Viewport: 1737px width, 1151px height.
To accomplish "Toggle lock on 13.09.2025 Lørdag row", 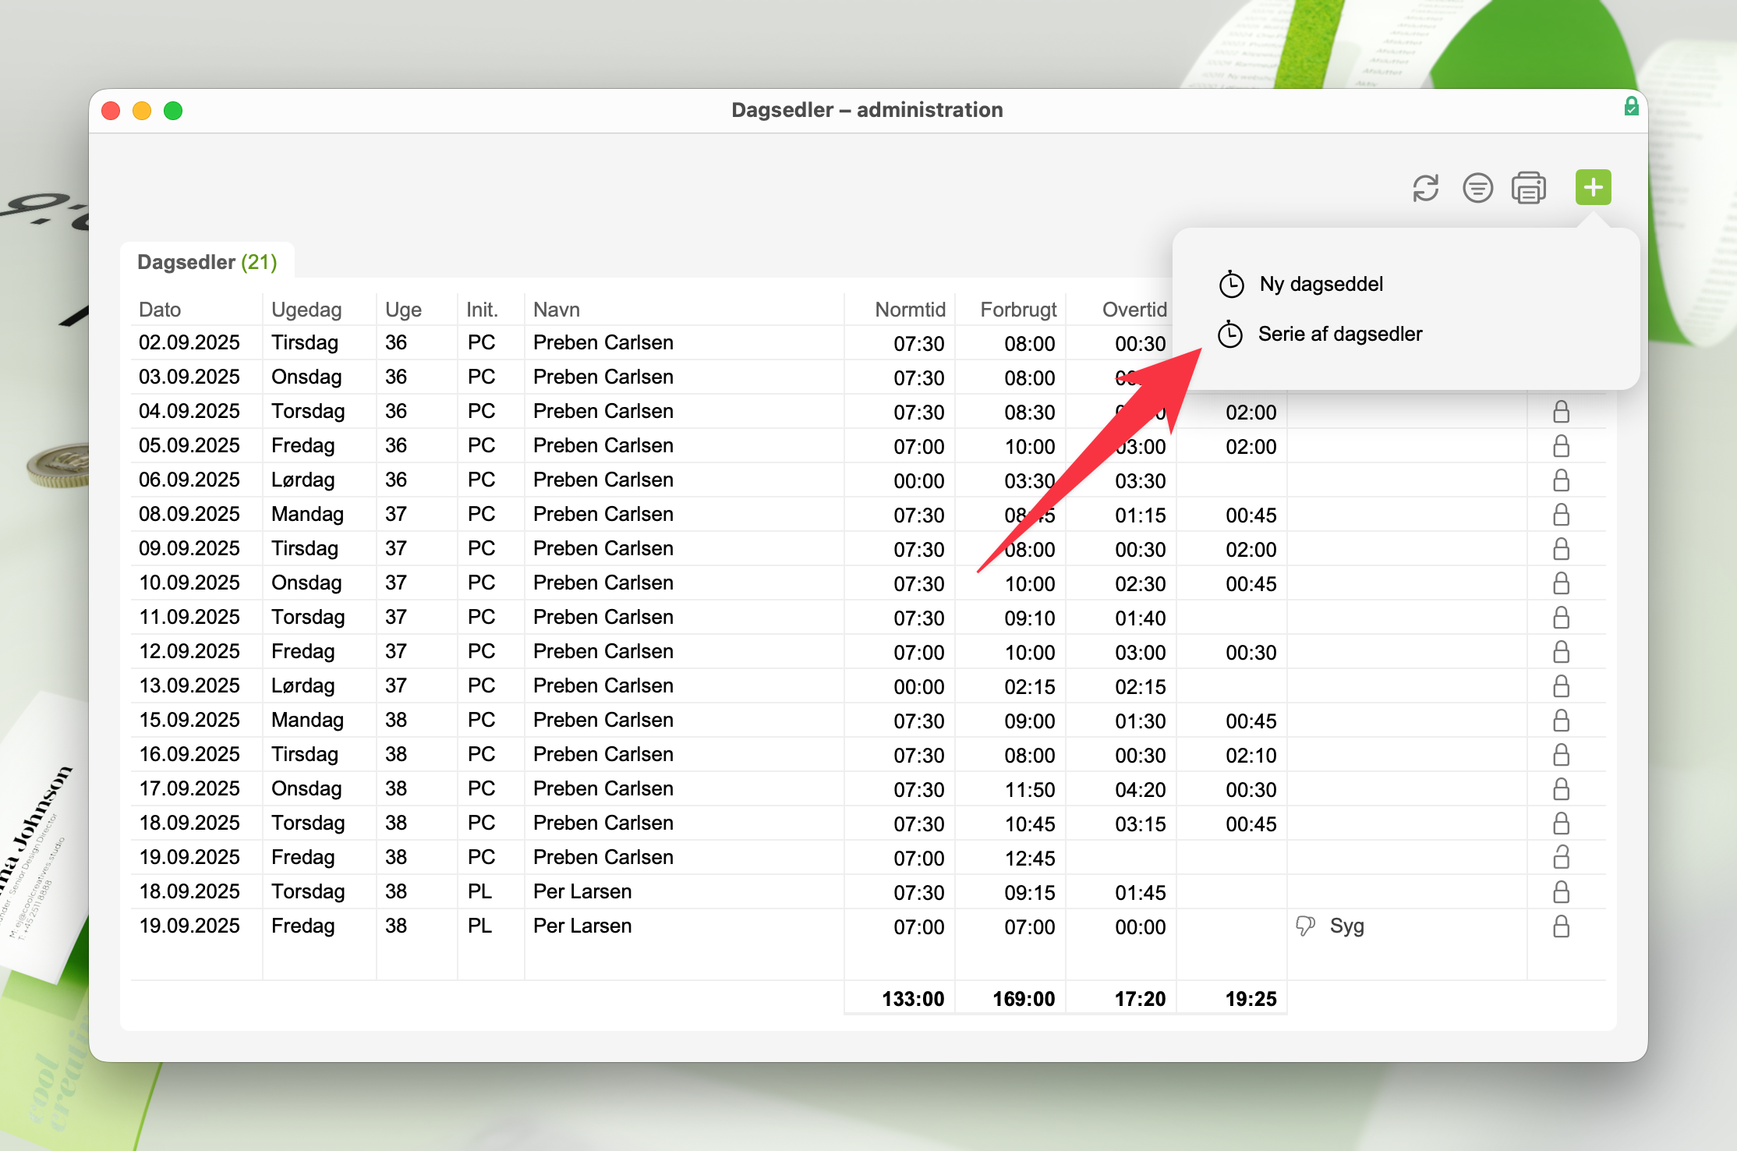I will coord(1561,686).
